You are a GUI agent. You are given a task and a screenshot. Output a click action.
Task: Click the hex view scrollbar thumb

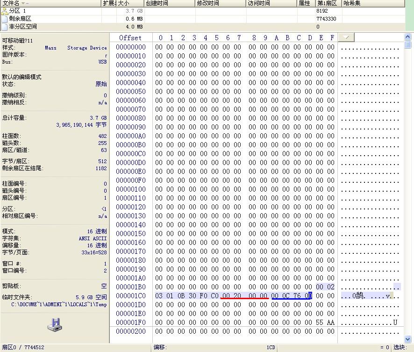407,44
